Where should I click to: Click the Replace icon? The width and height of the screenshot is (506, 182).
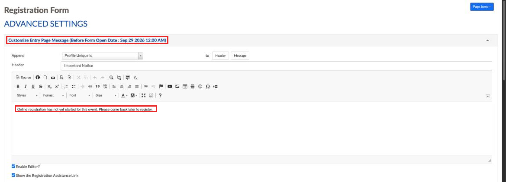[x=119, y=78]
